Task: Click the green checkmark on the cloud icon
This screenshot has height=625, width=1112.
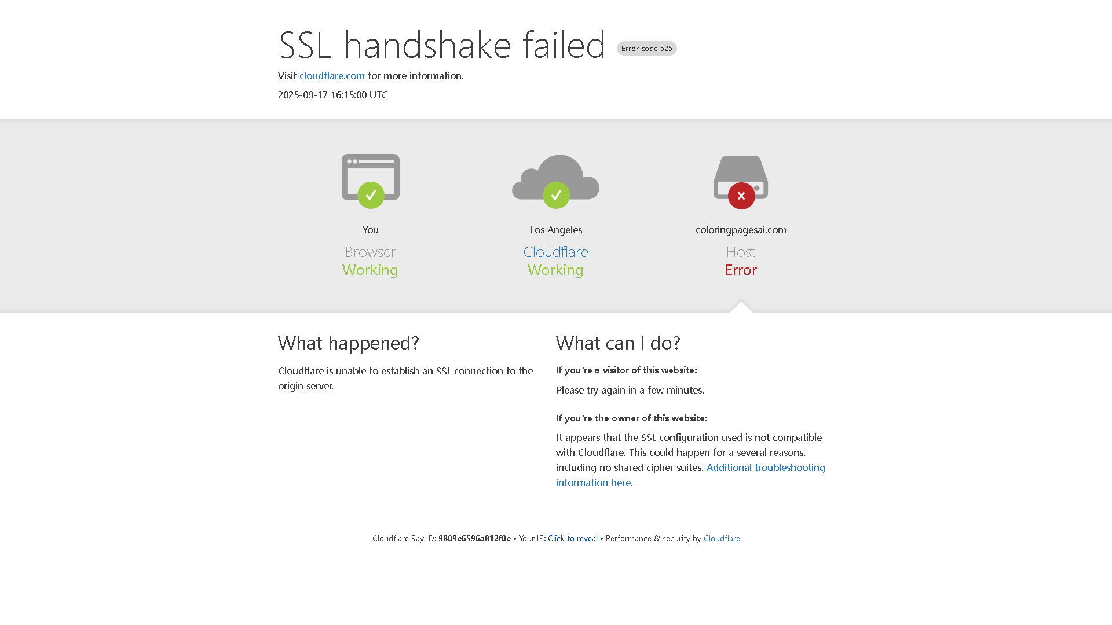Action: point(556,196)
